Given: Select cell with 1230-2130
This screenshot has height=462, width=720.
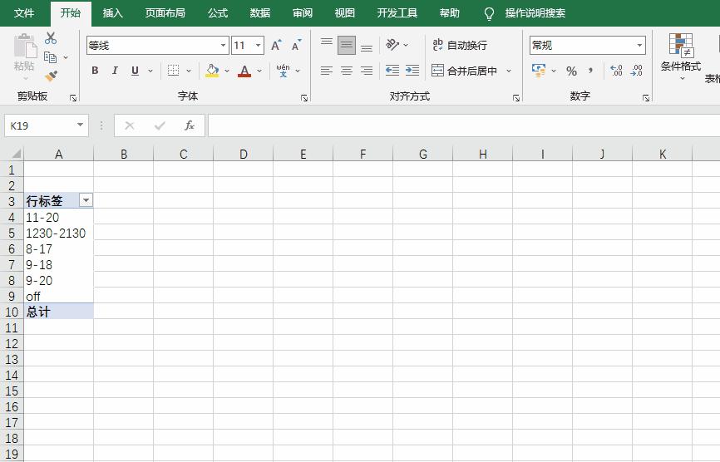Looking at the screenshot, I should (x=58, y=233).
